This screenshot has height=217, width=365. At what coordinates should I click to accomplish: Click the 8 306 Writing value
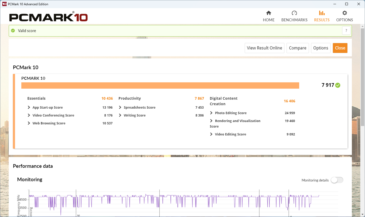click(199, 115)
